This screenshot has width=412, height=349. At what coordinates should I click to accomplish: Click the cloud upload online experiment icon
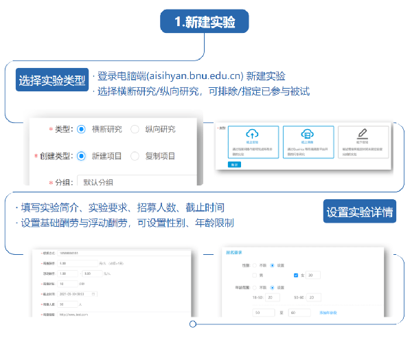coord(251,134)
